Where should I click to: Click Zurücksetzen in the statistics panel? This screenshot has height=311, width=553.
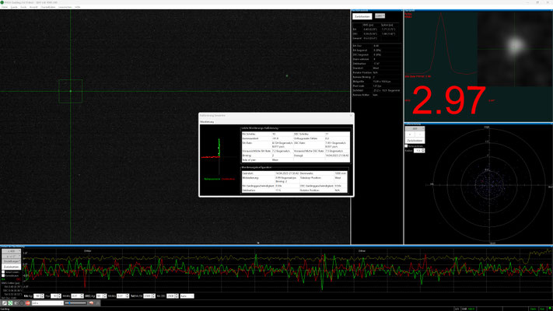tap(362, 16)
